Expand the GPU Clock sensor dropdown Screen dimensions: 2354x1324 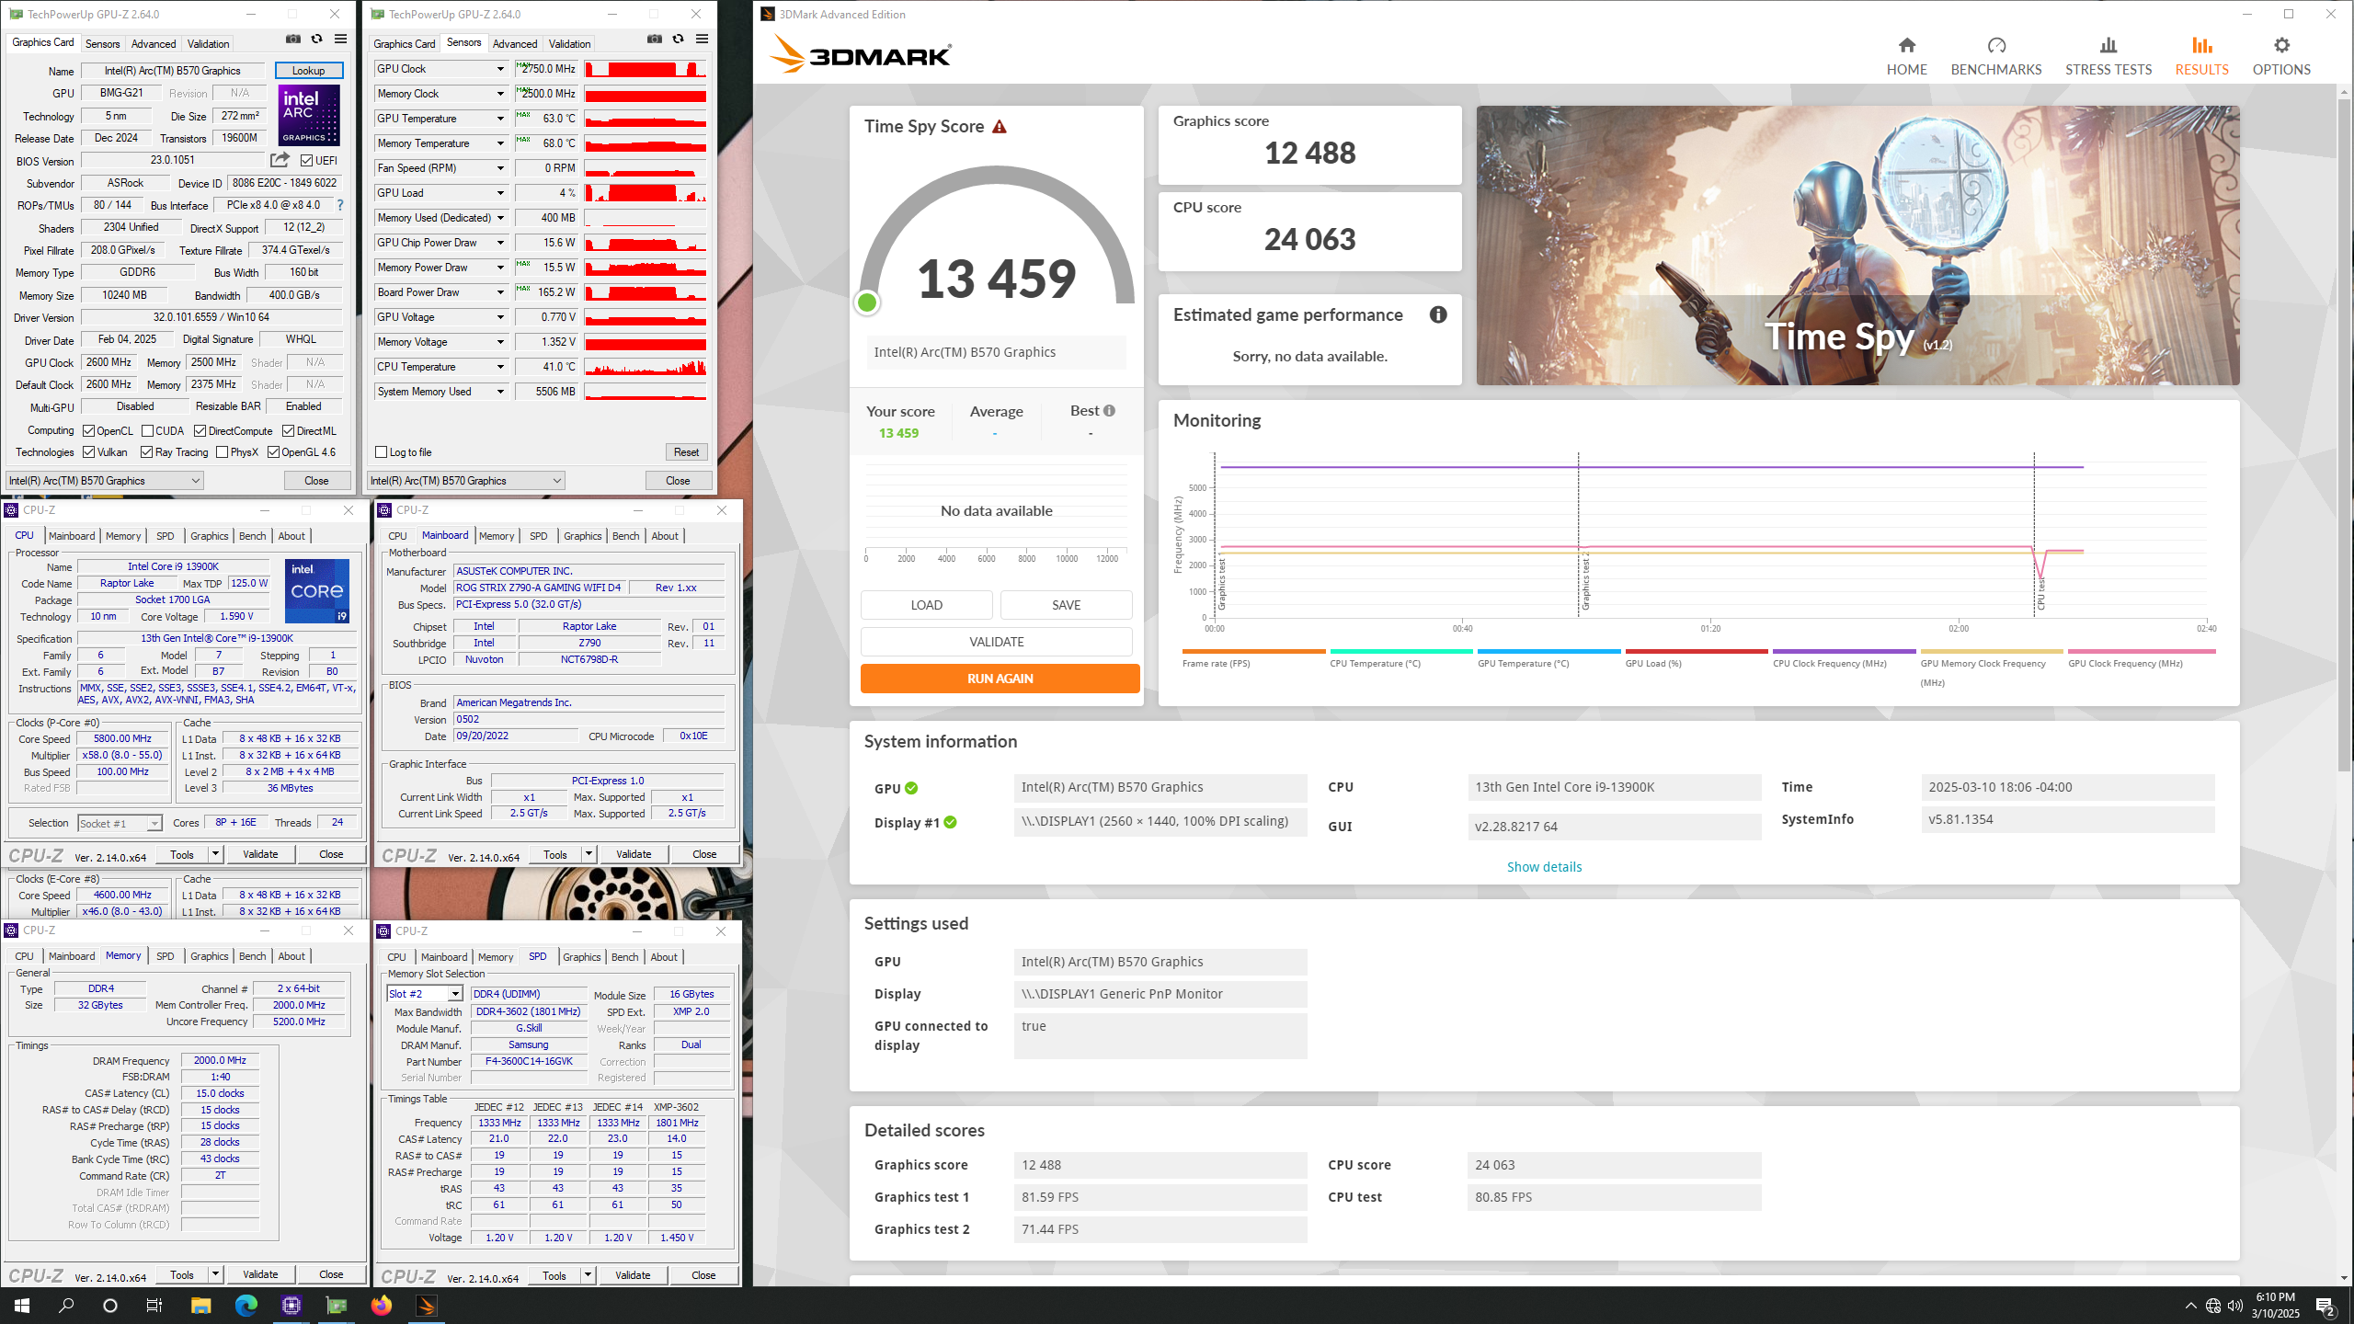tap(500, 69)
